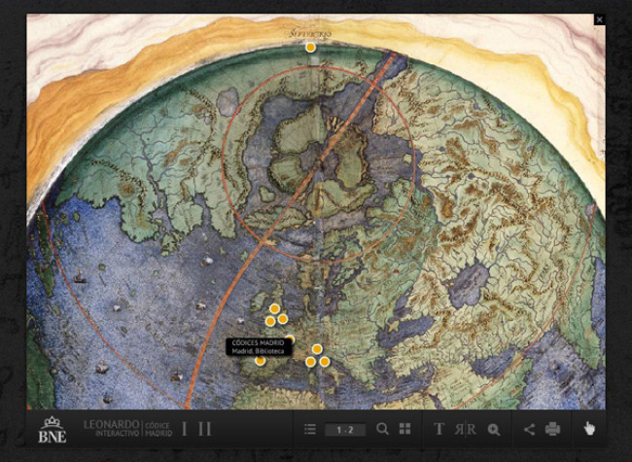Viewport: 632px width, 462px height.
Task: Toggle mirror writing ЯR icon
Action: click(x=466, y=429)
